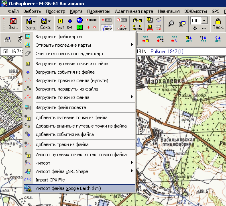The height and width of the screenshot is (206, 226).
Task: Click the Сохр. save toolbar button
Action: [x=44, y=24]
